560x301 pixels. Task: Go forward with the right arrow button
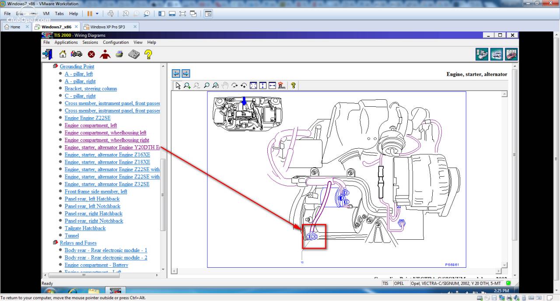tap(185, 73)
